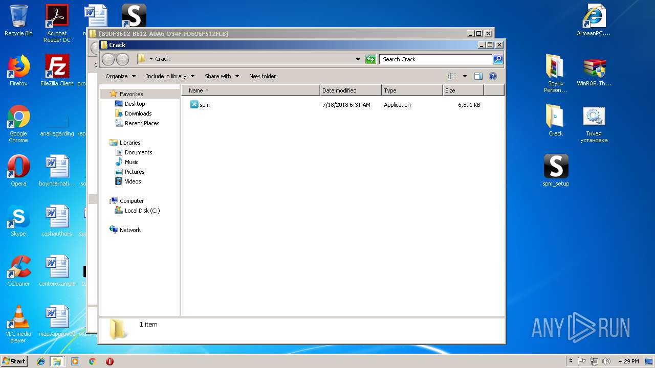Screen dimensions: 655x368
Task: Toggle the preview pane button
Action: (478, 76)
